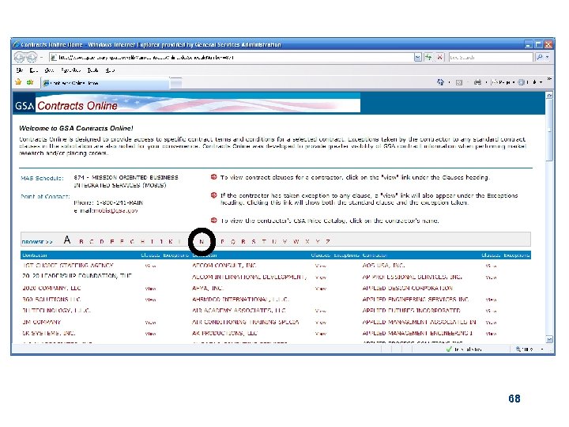
Task: Browse contractors starting with letter W
Action: pyautogui.click(x=296, y=241)
